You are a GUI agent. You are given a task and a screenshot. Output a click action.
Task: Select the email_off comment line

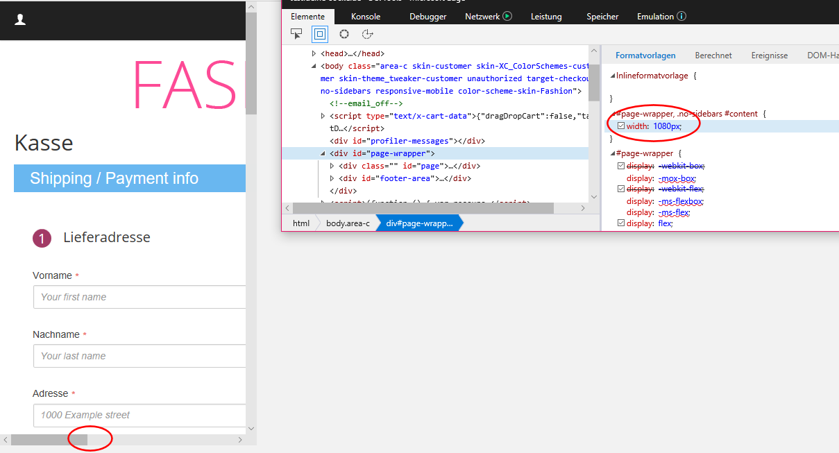(x=366, y=103)
